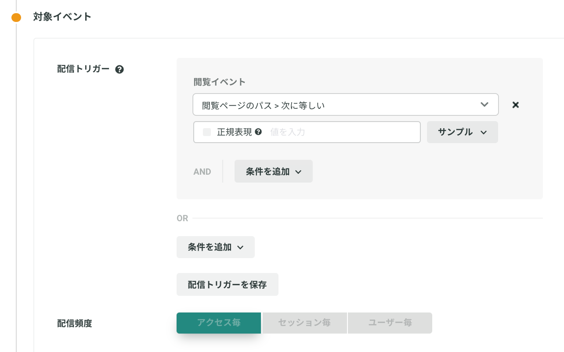The width and height of the screenshot is (564, 352).
Task: Expand the サンプル dropdown
Action: (463, 132)
